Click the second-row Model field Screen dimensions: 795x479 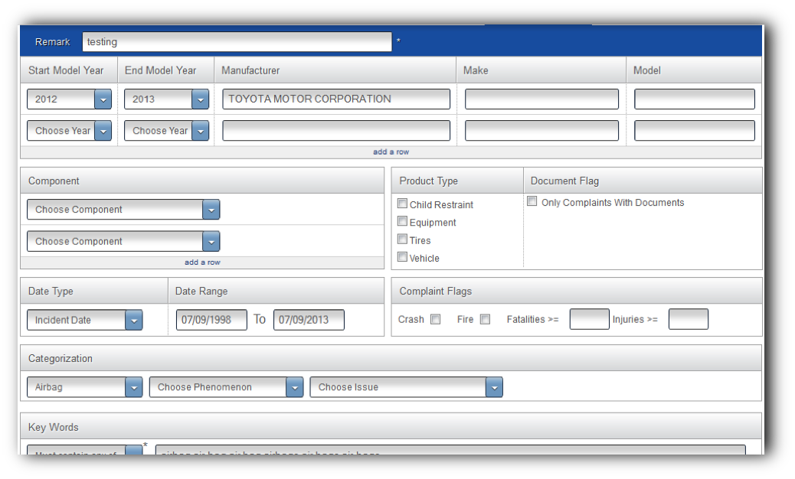695,131
